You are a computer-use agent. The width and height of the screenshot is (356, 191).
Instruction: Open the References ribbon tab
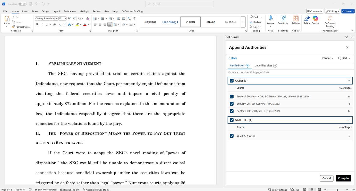pyautogui.click(x=70, y=11)
